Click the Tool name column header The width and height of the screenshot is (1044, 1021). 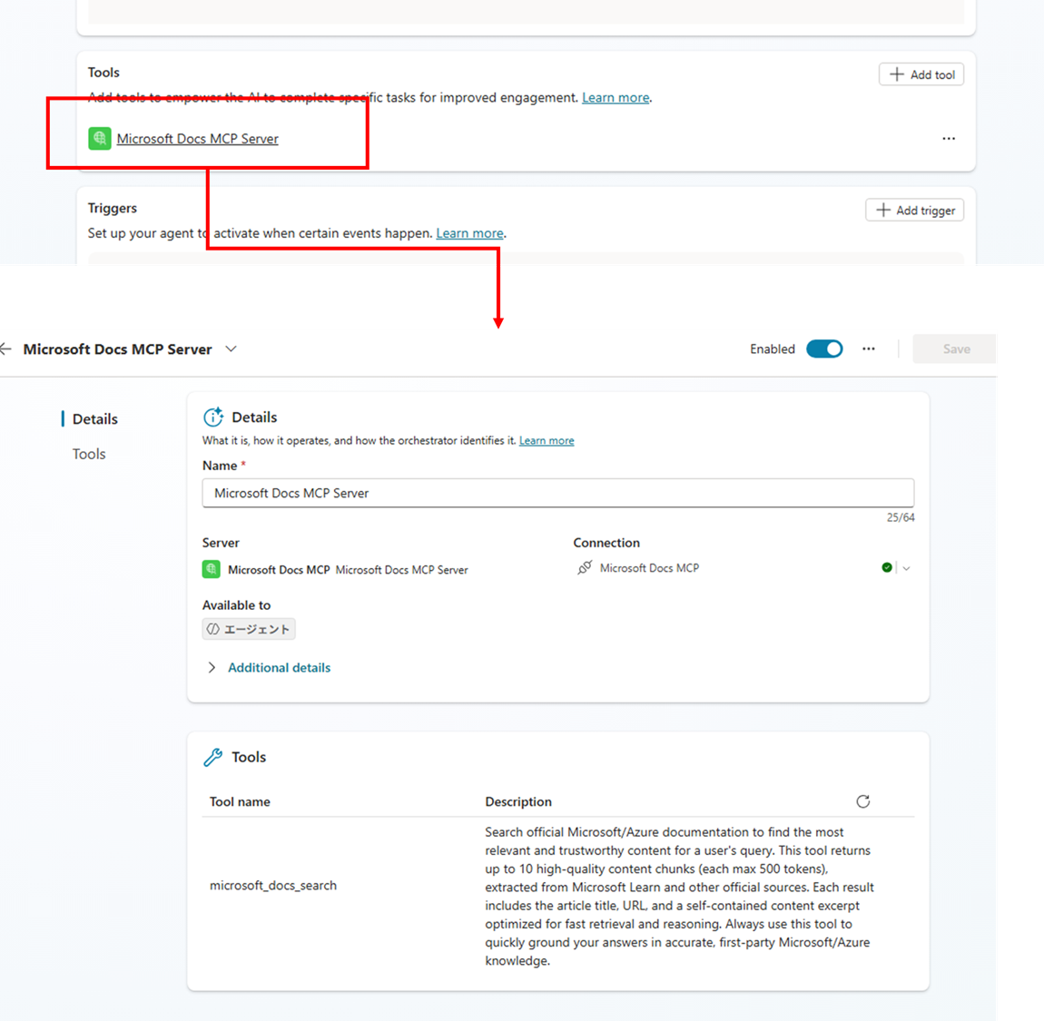[x=240, y=801]
